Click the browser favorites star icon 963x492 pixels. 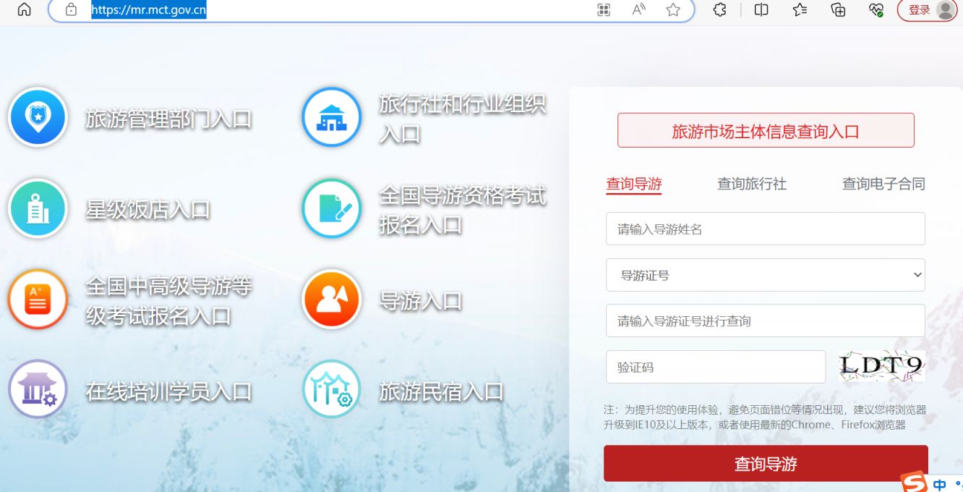pyautogui.click(x=673, y=11)
